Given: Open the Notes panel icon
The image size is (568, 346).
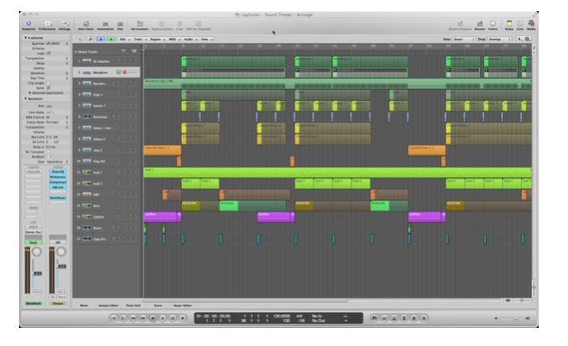Looking at the screenshot, I should pos(509,23).
